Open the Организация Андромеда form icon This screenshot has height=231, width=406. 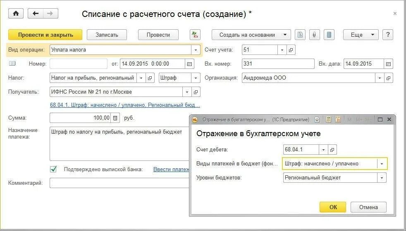[388, 78]
